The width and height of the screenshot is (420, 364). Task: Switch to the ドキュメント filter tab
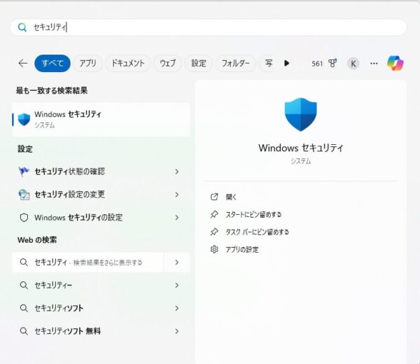pyautogui.click(x=128, y=64)
